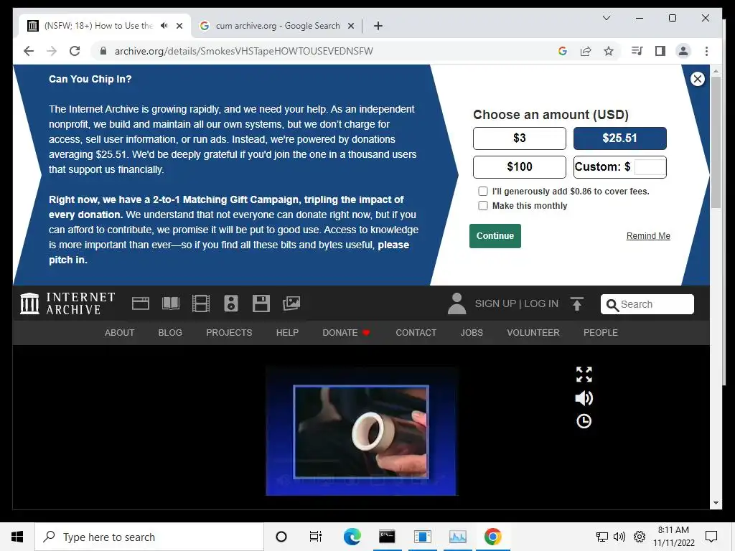Select the $100 donation amount
735x551 pixels.
coord(520,166)
